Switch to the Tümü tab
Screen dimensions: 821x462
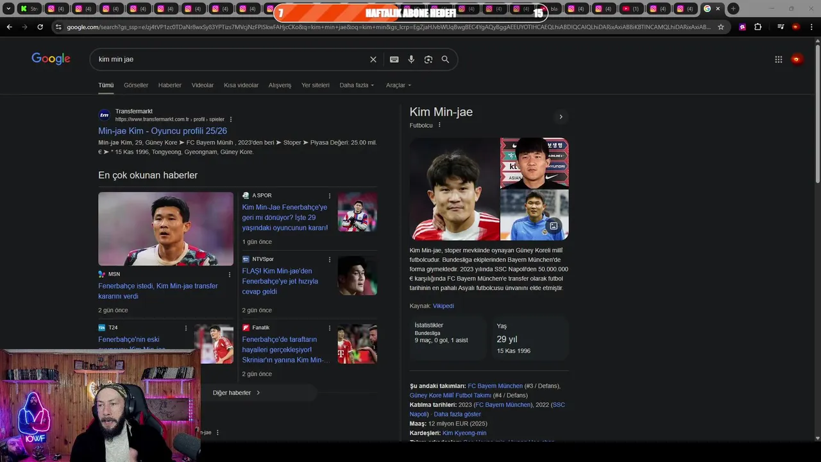[x=106, y=85]
